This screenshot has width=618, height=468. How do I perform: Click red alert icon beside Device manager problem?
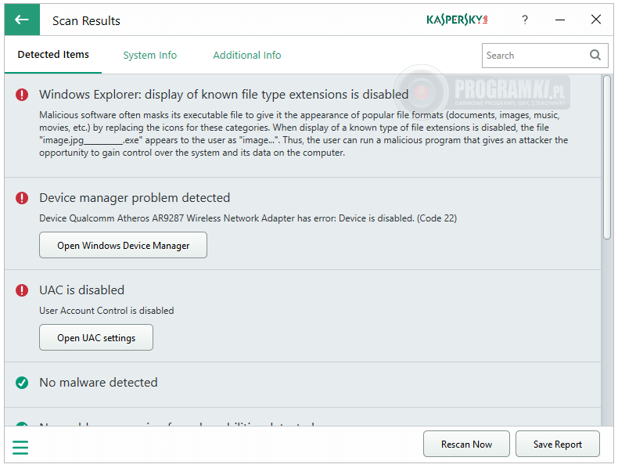[22, 198]
